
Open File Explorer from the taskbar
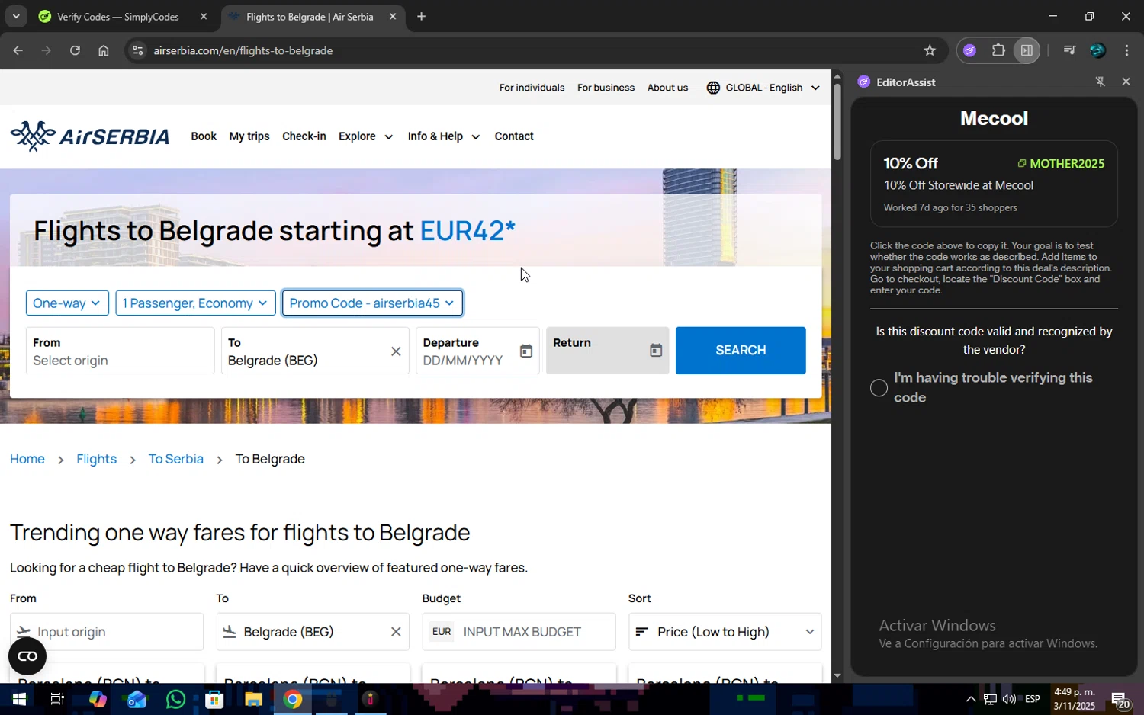pyautogui.click(x=253, y=699)
